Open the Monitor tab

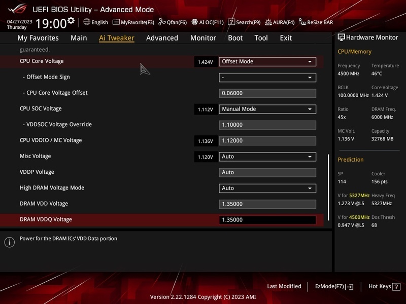204,38
